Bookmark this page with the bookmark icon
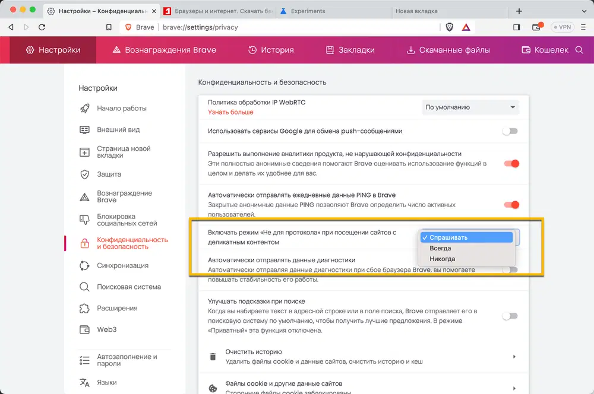This screenshot has width=594, height=394. pyautogui.click(x=109, y=27)
